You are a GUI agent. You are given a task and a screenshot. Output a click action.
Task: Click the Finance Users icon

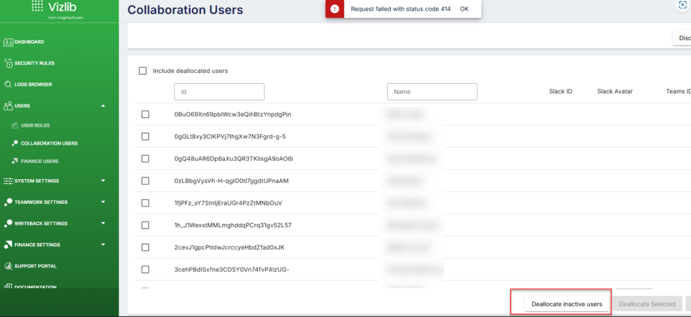[x=15, y=161]
